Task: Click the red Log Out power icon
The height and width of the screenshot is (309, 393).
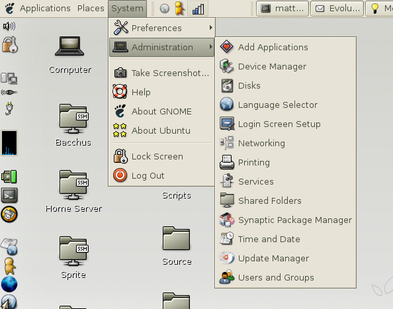Action: click(120, 175)
